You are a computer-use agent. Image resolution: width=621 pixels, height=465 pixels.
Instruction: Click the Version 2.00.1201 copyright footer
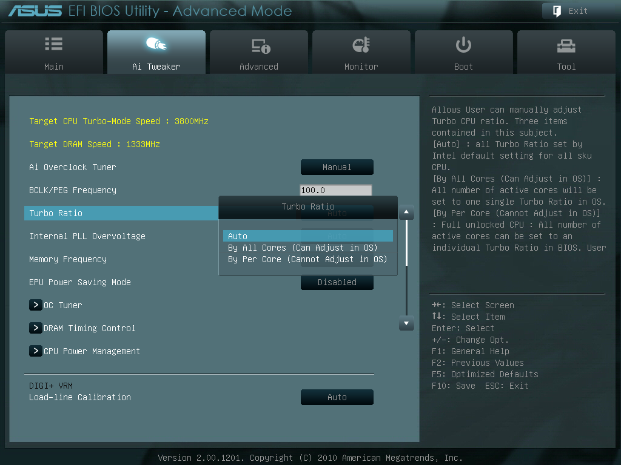pyautogui.click(x=310, y=458)
